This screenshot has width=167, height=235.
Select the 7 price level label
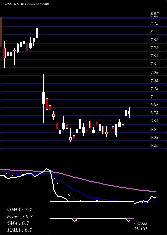point(152,97)
